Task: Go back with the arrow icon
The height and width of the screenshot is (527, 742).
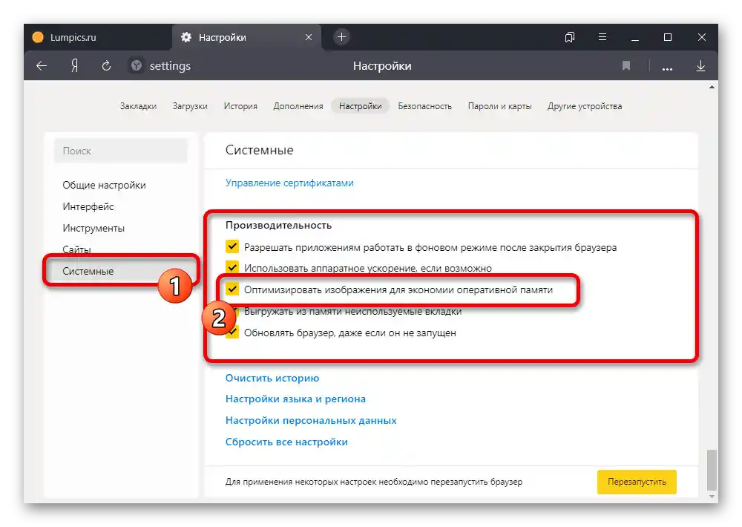Action: click(x=42, y=66)
